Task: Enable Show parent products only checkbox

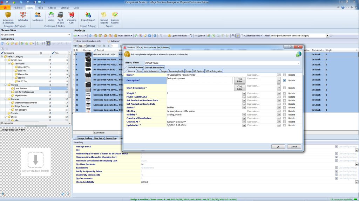Action: (75, 41)
